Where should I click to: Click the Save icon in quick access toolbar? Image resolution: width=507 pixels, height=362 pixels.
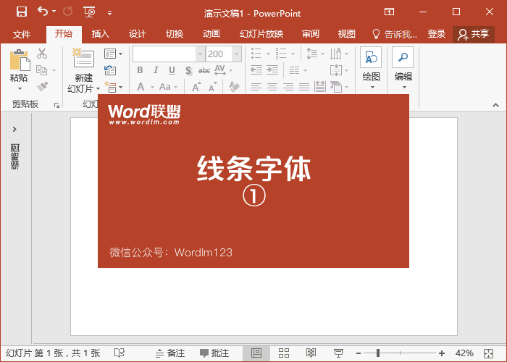[x=21, y=12]
